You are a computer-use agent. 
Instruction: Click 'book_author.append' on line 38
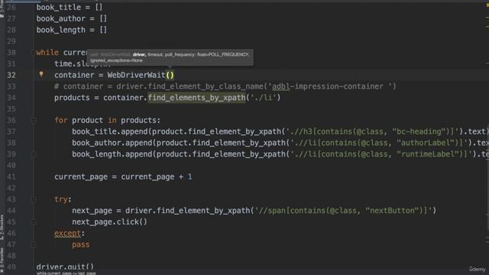click(112, 143)
